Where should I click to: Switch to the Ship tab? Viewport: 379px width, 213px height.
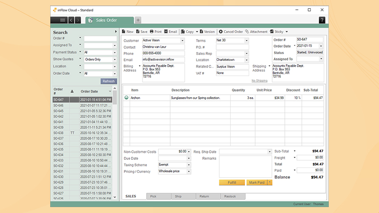point(178,196)
